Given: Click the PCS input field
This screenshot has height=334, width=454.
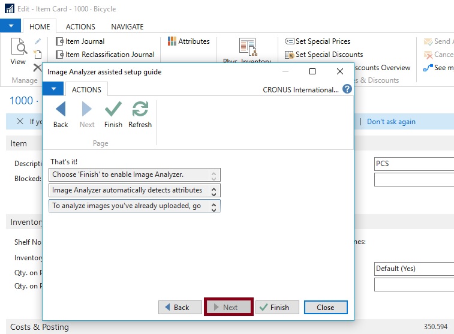Looking at the screenshot, I should click(x=414, y=164).
